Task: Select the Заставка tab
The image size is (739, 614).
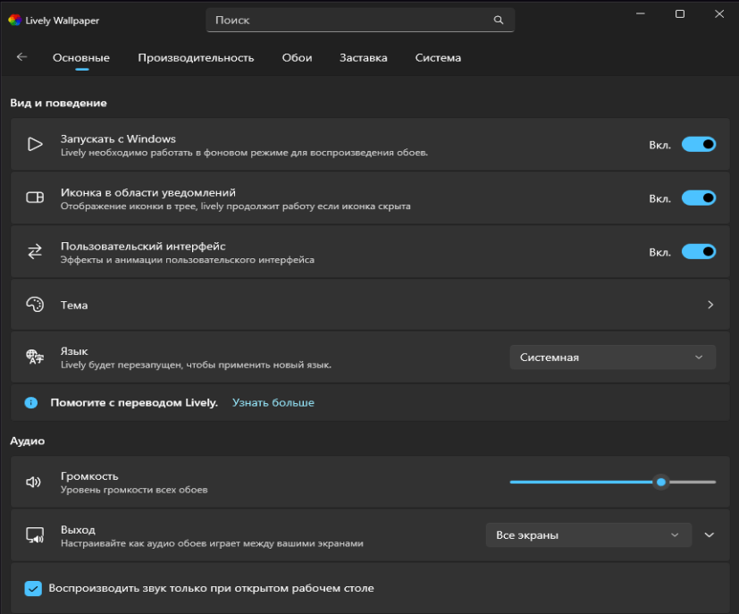Action: [x=364, y=57]
